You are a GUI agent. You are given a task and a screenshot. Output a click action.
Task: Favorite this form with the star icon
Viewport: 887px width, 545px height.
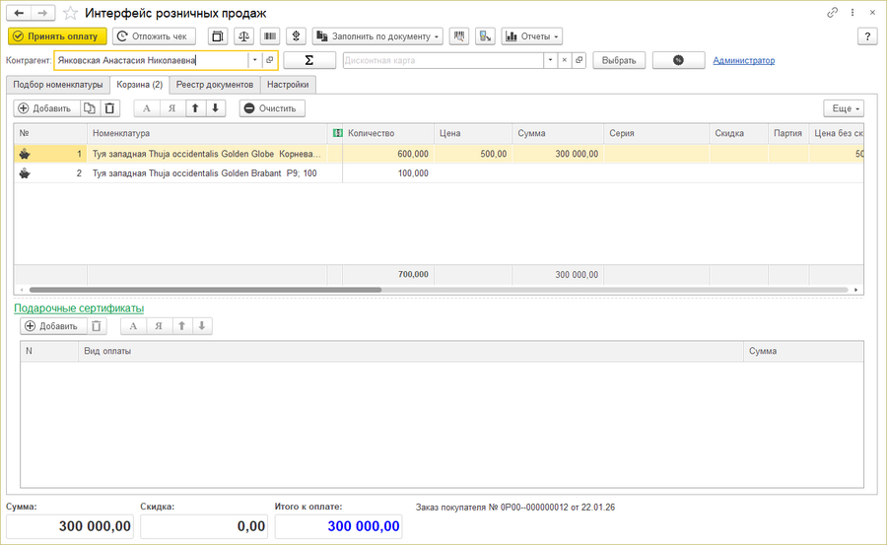(70, 13)
